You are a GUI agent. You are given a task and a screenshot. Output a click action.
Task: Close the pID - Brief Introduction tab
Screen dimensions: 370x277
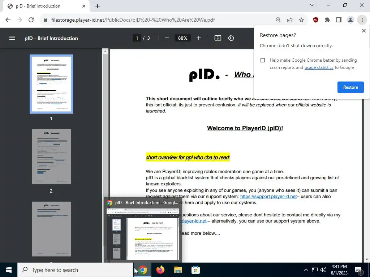[x=84, y=6]
